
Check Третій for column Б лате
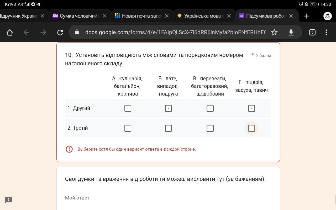click(168, 128)
